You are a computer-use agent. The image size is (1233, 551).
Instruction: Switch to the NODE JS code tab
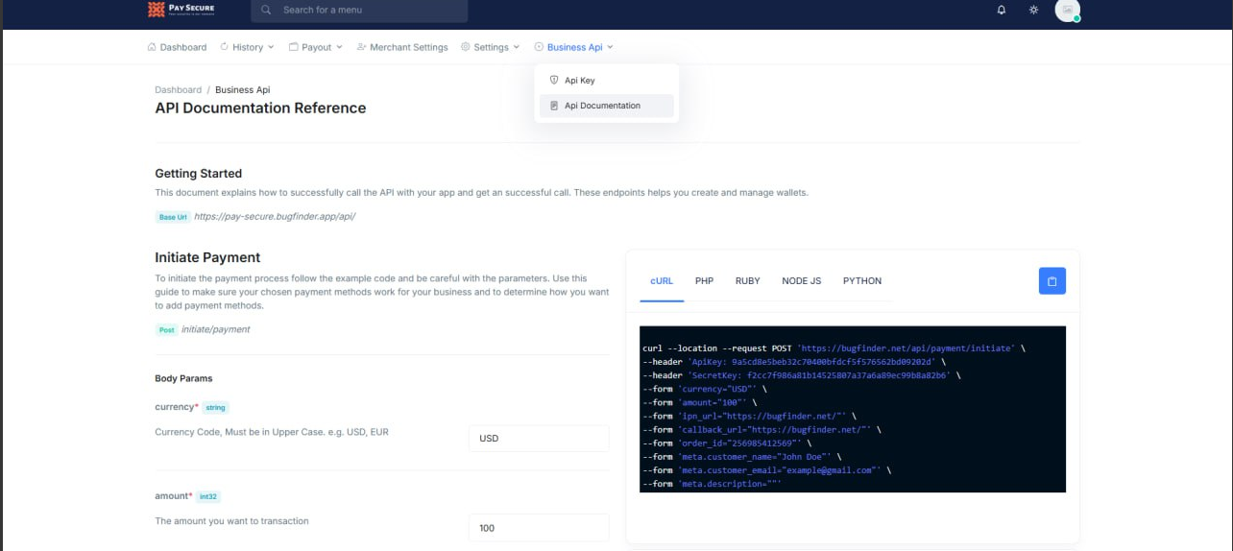coord(802,281)
